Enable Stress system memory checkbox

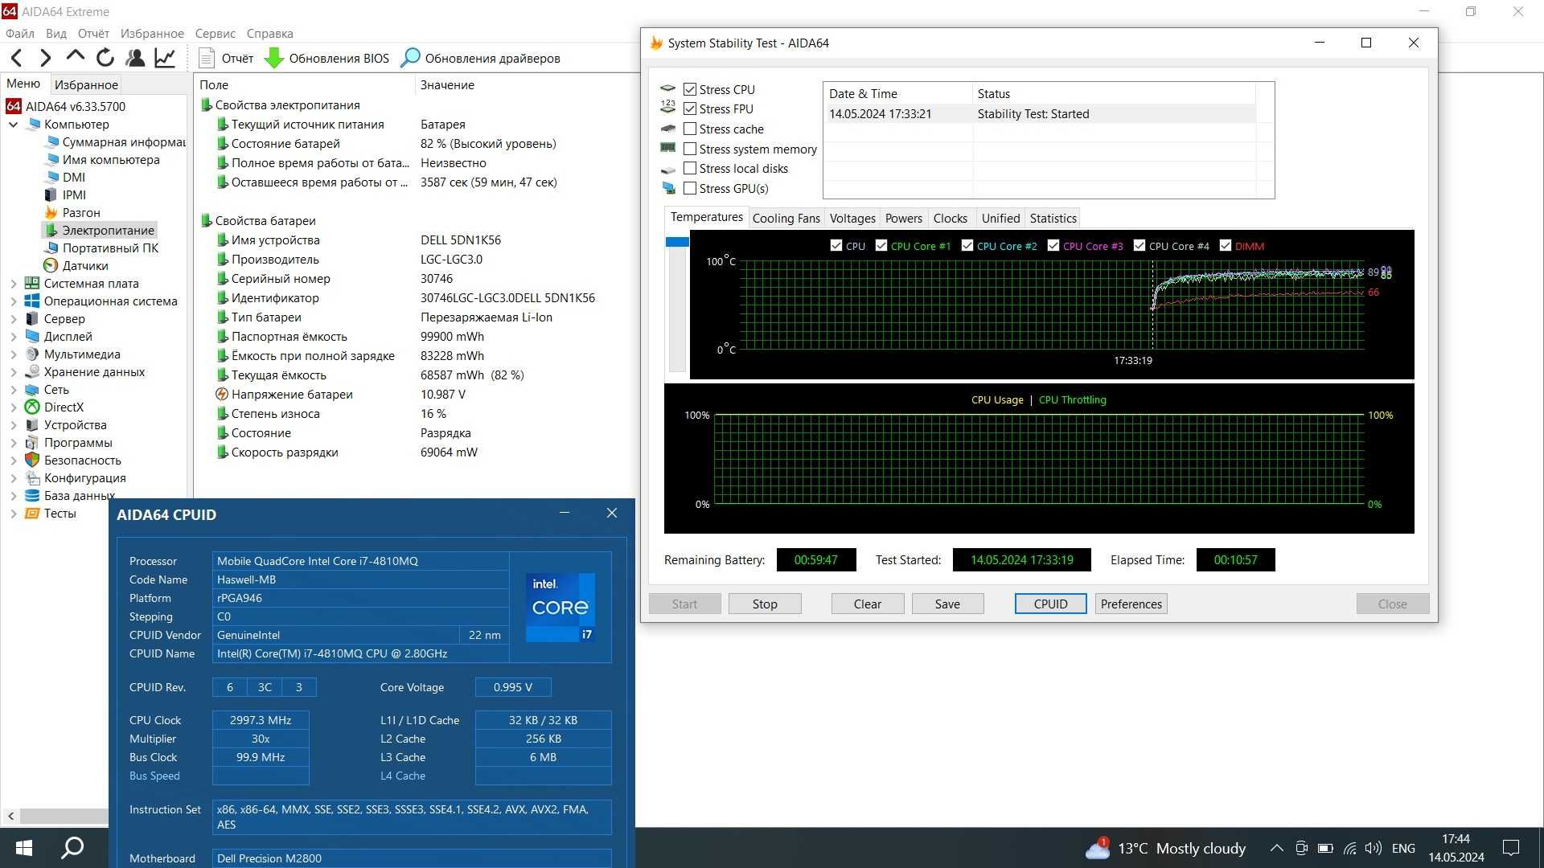coord(690,149)
